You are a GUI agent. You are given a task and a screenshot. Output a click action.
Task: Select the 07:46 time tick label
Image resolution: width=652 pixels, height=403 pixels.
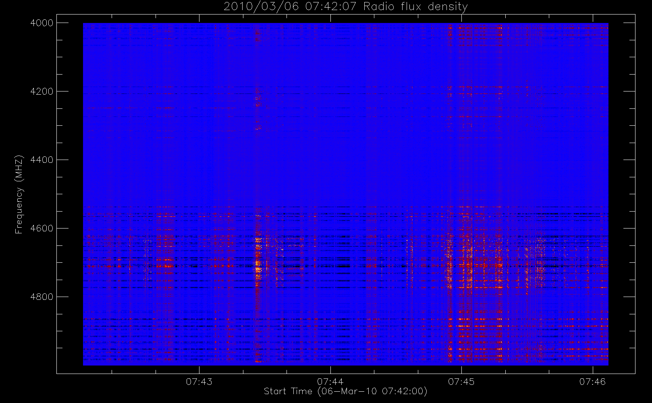pyautogui.click(x=592, y=382)
